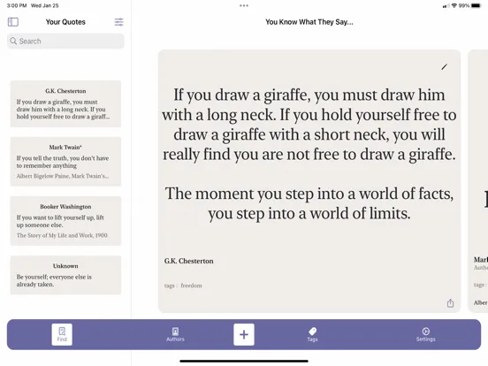Click 'The Story of My Life and Work, 1900' source
488x366 pixels.
point(62,235)
